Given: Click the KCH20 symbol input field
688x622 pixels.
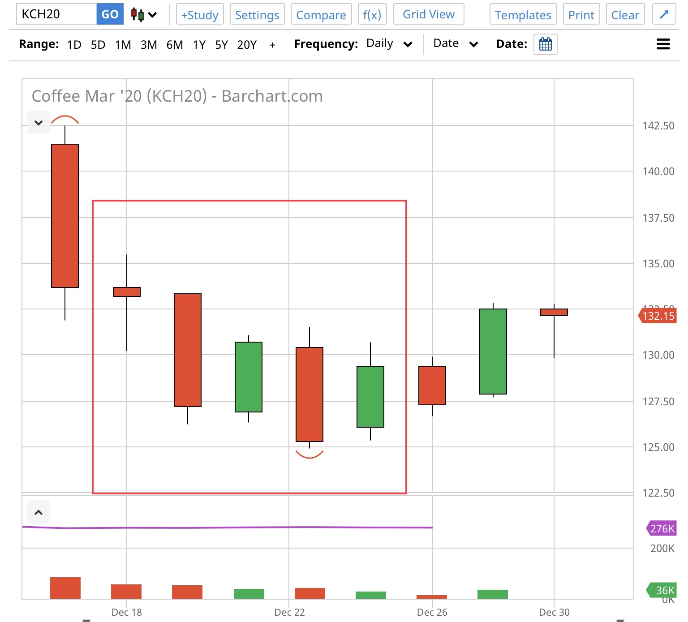Looking at the screenshot, I should [56, 14].
